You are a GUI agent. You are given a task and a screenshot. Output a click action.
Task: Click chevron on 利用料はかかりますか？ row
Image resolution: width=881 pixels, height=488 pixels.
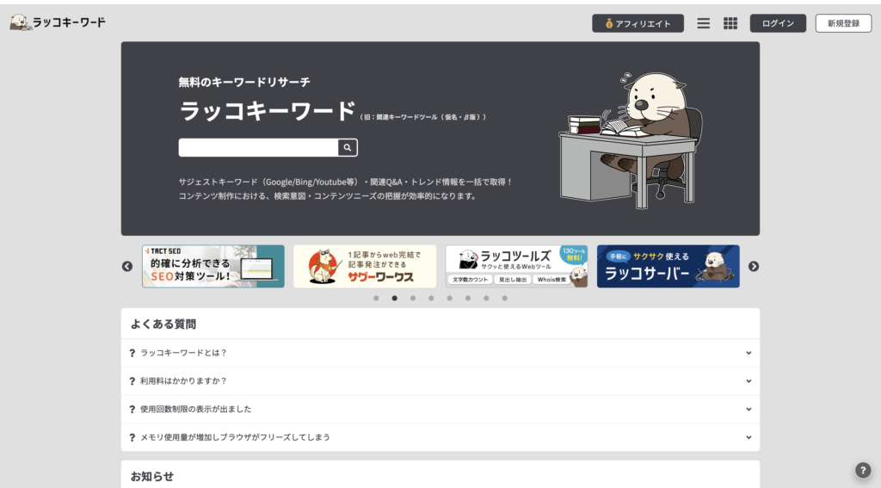pyautogui.click(x=749, y=381)
